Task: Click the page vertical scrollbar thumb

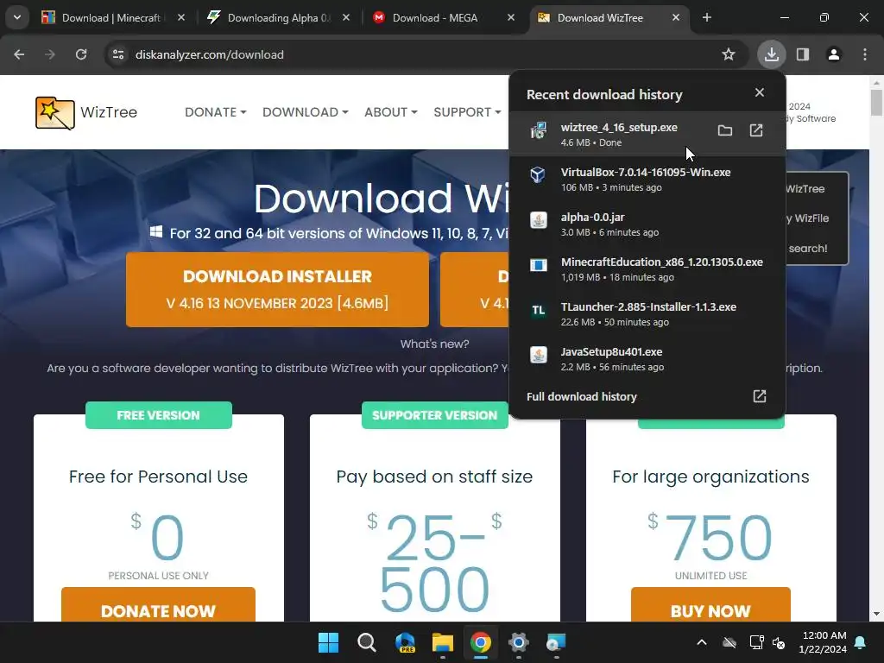Action: (876, 102)
